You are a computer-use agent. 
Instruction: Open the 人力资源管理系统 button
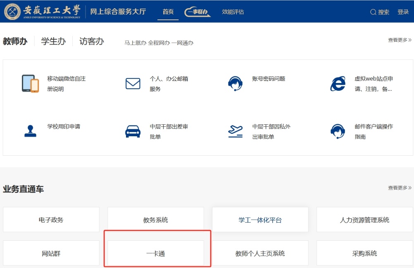pos(364,220)
